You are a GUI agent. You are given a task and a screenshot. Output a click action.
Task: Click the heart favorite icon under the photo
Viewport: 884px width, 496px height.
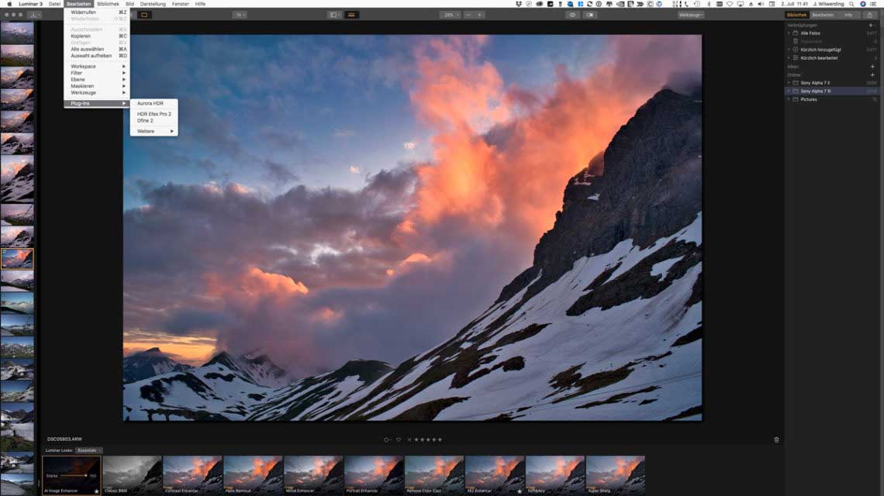(399, 439)
